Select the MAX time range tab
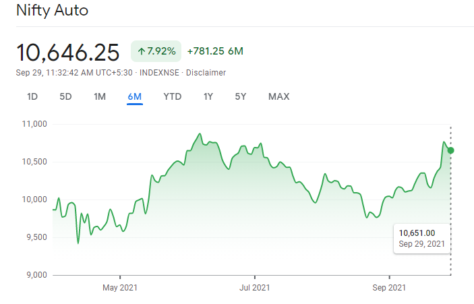This screenshot has height=304, width=474. (278, 96)
